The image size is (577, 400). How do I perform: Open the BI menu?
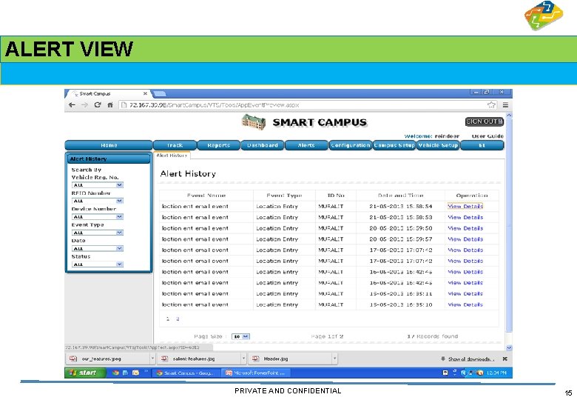click(x=482, y=145)
